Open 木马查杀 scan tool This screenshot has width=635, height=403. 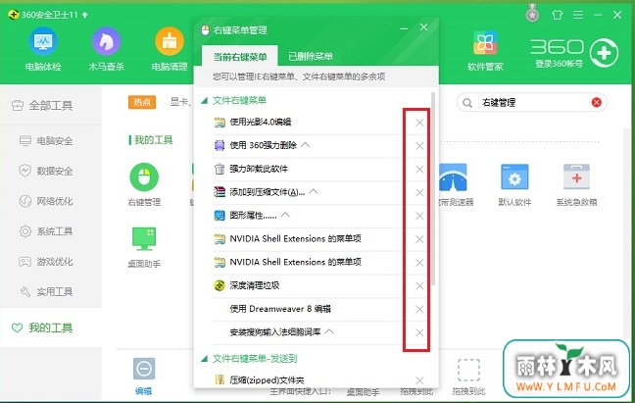pyautogui.click(x=106, y=49)
